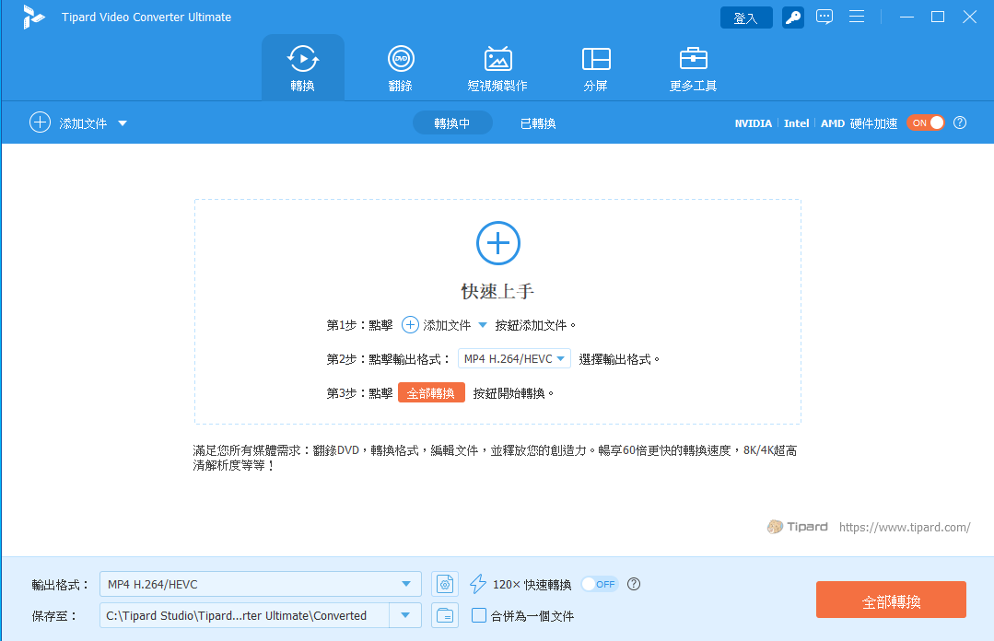Viewport: 994px width, 641px height.
Task: Expand the 保存至 path dropdown arrow
Action: 405,615
